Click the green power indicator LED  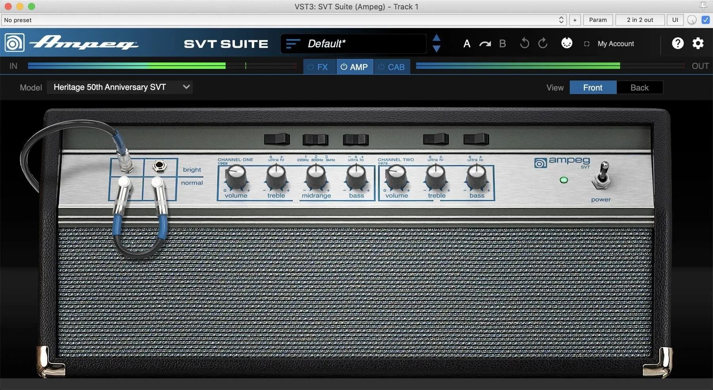pyautogui.click(x=564, y=180)
